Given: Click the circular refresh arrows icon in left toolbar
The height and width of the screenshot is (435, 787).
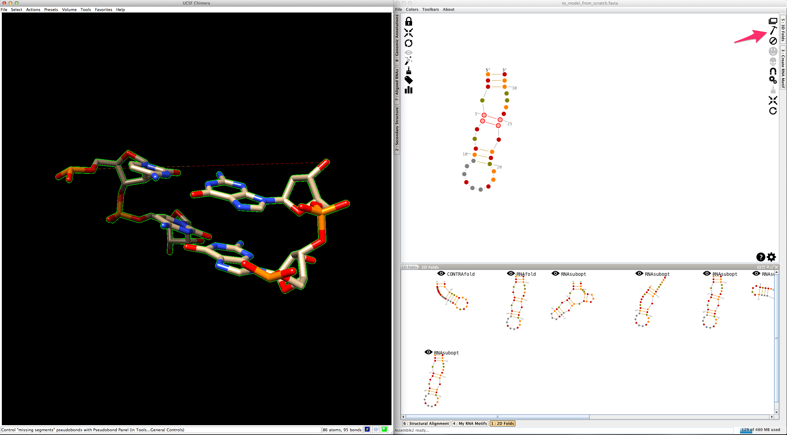Looking at the screenshot, I should coord(408,43).
